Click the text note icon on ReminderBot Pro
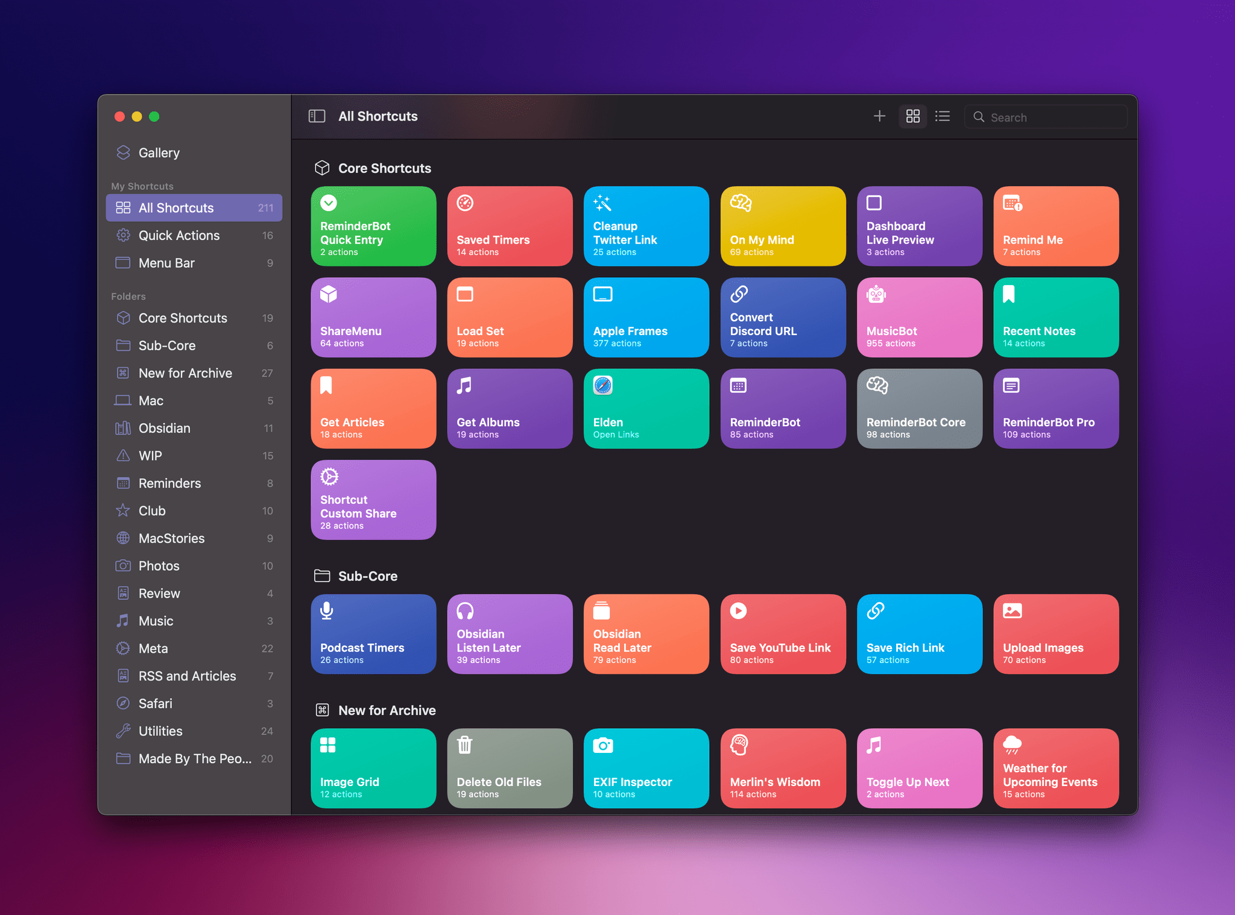This screenshot has width=1235, height=915. pyautogui.click(x=1011, y=385)
